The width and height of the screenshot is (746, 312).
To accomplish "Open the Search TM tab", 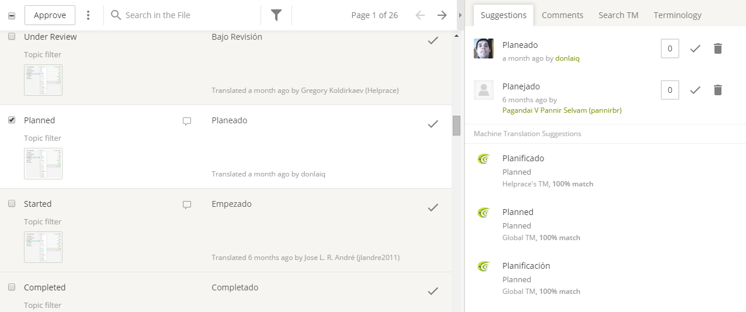I will point(618,15).
